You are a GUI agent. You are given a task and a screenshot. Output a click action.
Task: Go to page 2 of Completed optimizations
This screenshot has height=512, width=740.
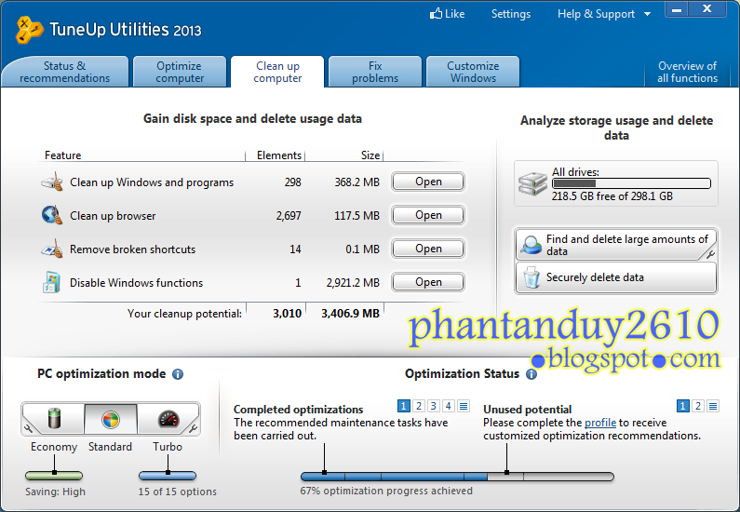pyautogui.click(x=419, y=406)
